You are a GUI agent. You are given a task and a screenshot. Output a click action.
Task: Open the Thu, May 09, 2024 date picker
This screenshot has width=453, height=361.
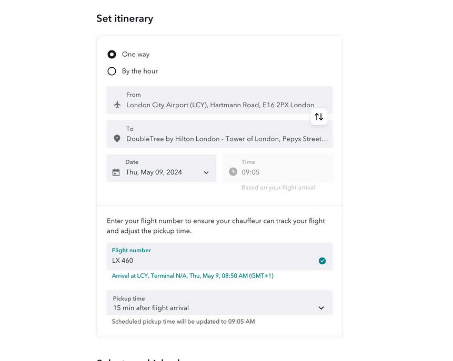point(154,172)
